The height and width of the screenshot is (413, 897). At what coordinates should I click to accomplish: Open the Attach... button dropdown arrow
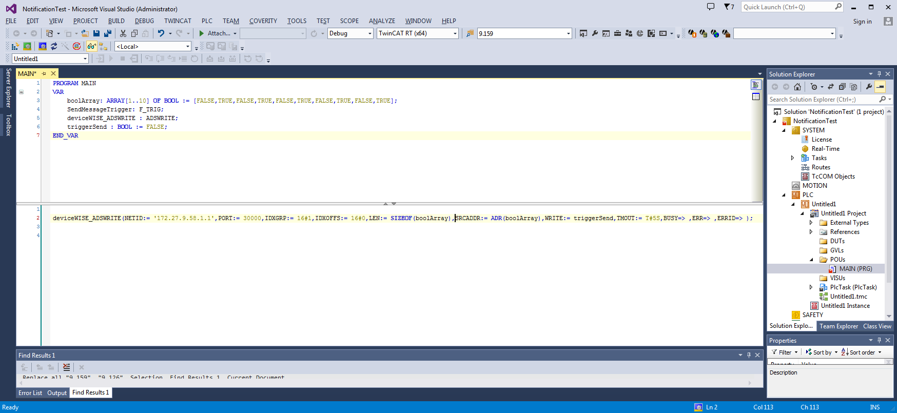pyautogui.click(x=235, y=33)
